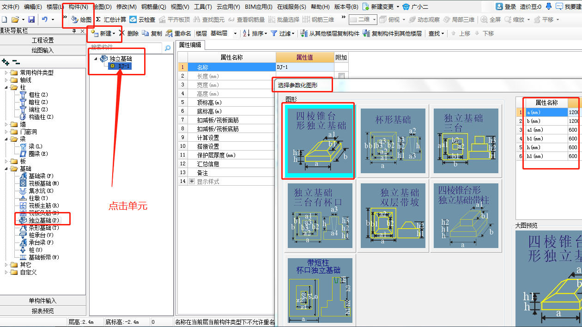Click 复制构件到其他楼层
582x327 pixels.
point(392,34)
